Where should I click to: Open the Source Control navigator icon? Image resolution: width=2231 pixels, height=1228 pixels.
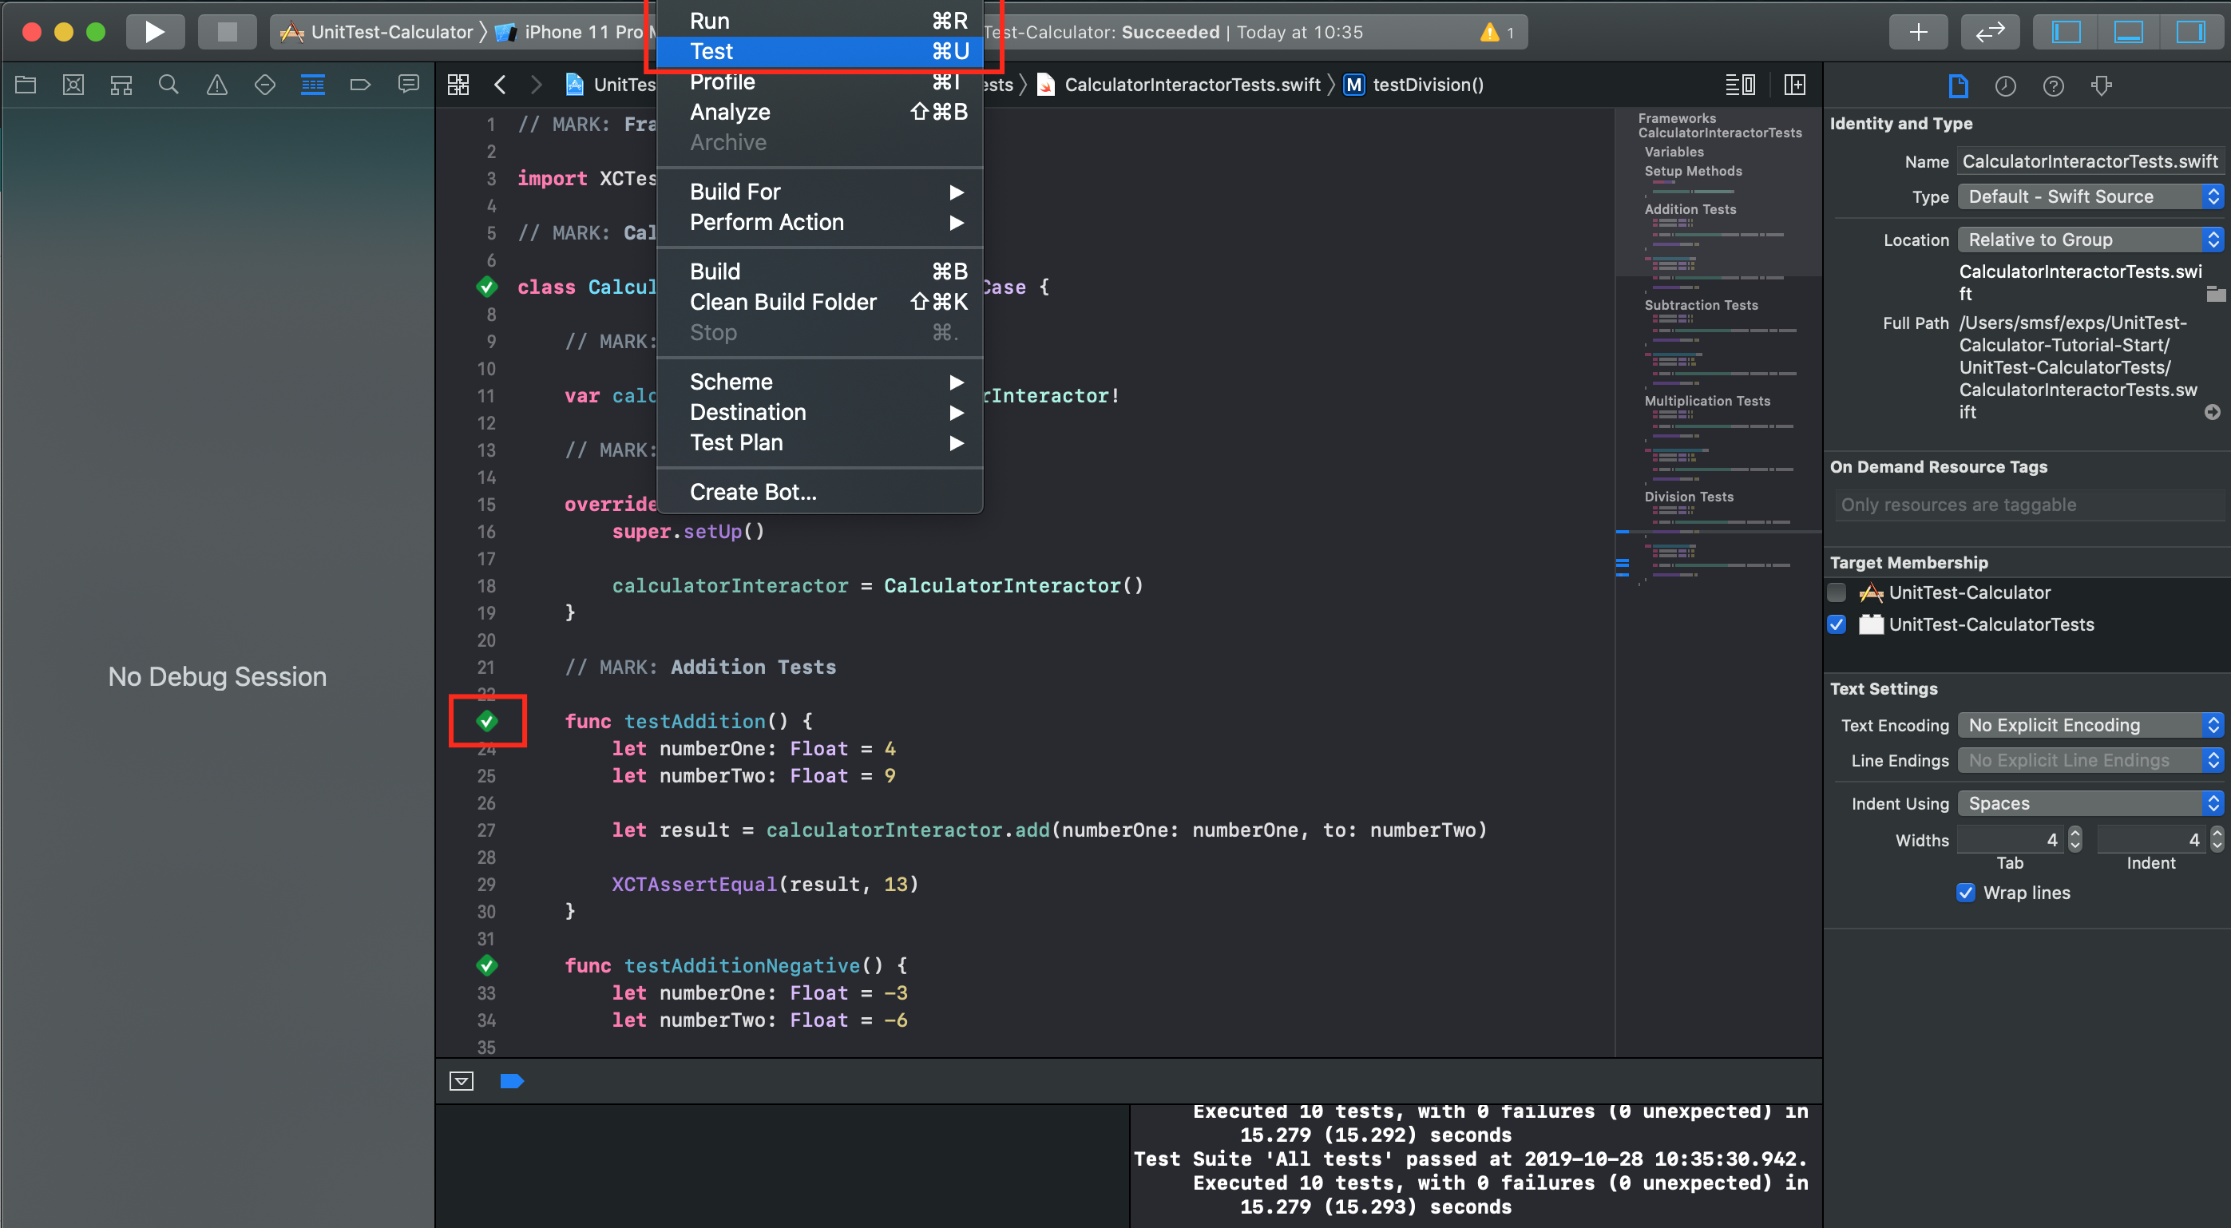click(x=73, y=85)
